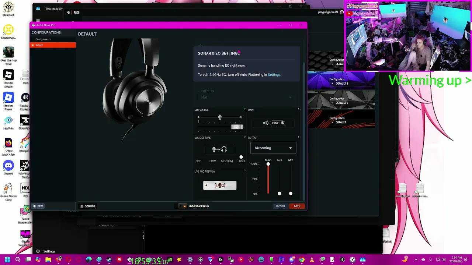
Task: Open the Discord desktop shortcut
Action: tap(8, 167)
